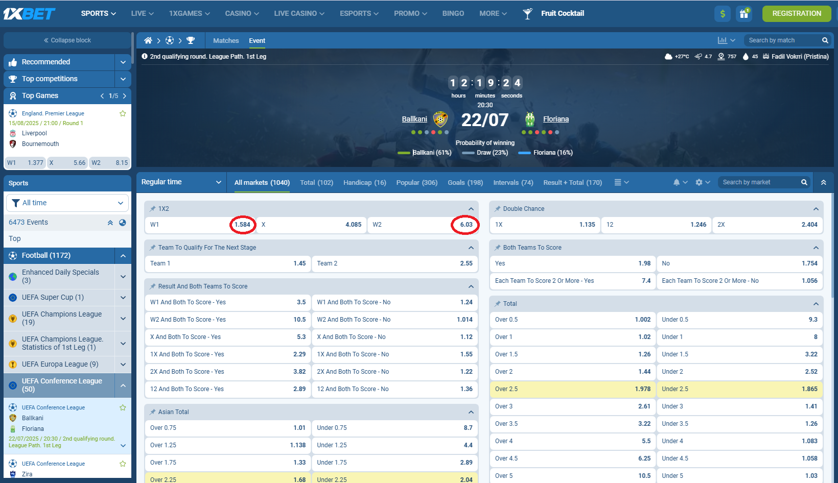Collapse the Football (1172) section
Screen dimensions: 838x483
[123, 256]
